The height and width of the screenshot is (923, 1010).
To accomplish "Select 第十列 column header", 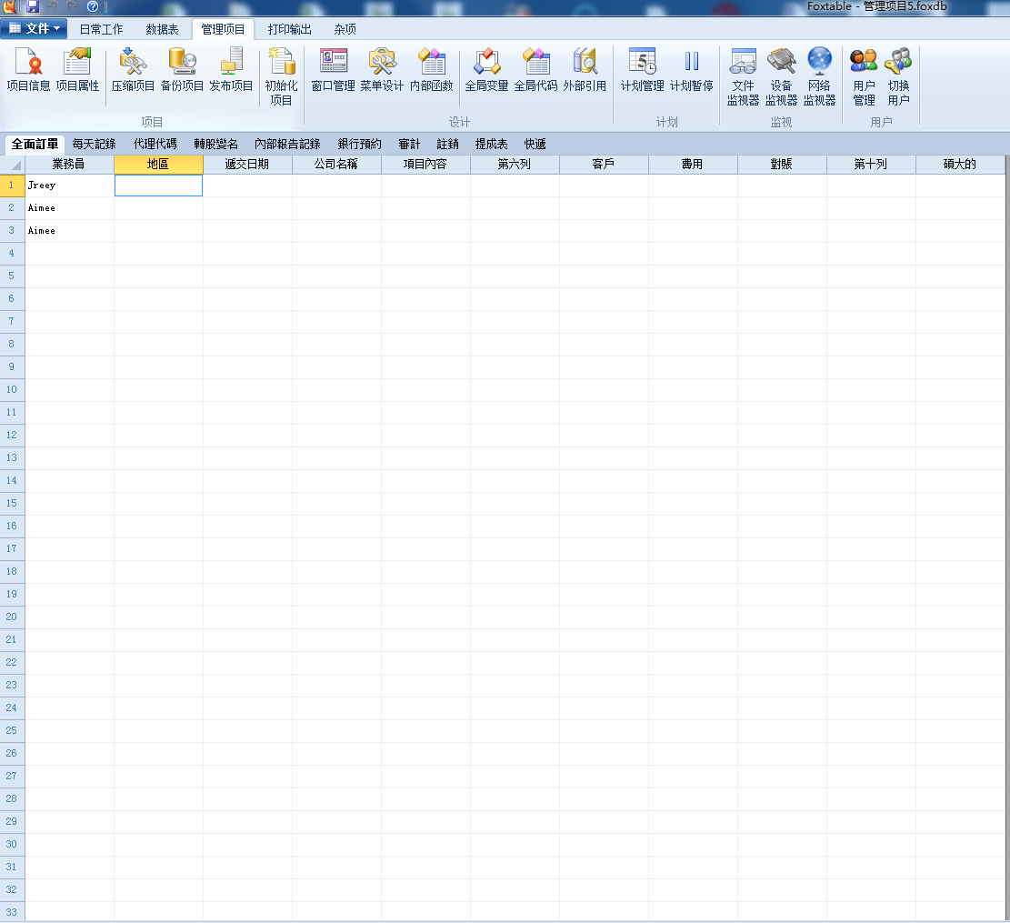I will pos(871,165).
